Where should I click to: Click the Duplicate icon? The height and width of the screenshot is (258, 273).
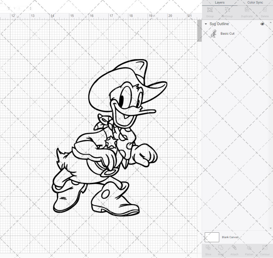point(247,10)
